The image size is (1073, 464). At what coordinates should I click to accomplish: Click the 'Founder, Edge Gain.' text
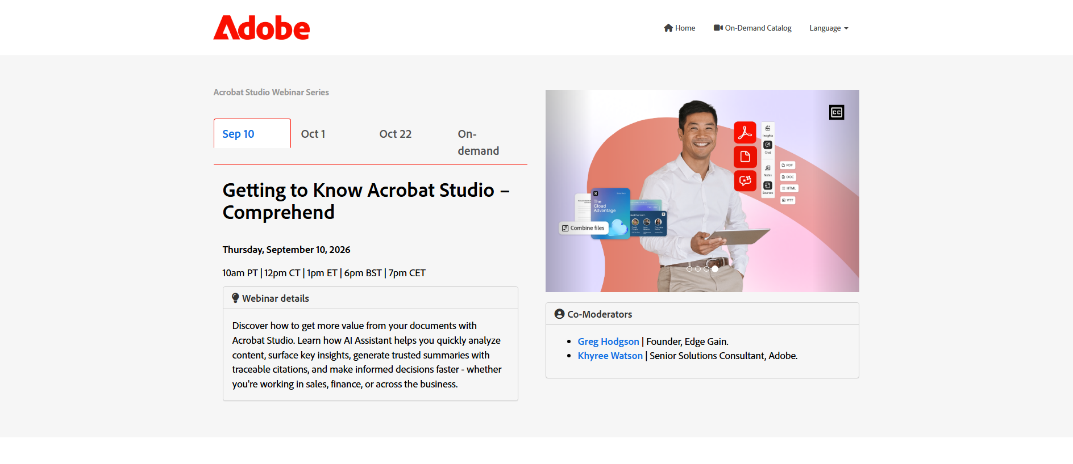coord(688,341)
